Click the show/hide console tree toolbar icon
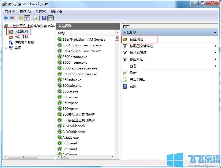This screenshot has height=168, width=221. (x=27, y=18)
